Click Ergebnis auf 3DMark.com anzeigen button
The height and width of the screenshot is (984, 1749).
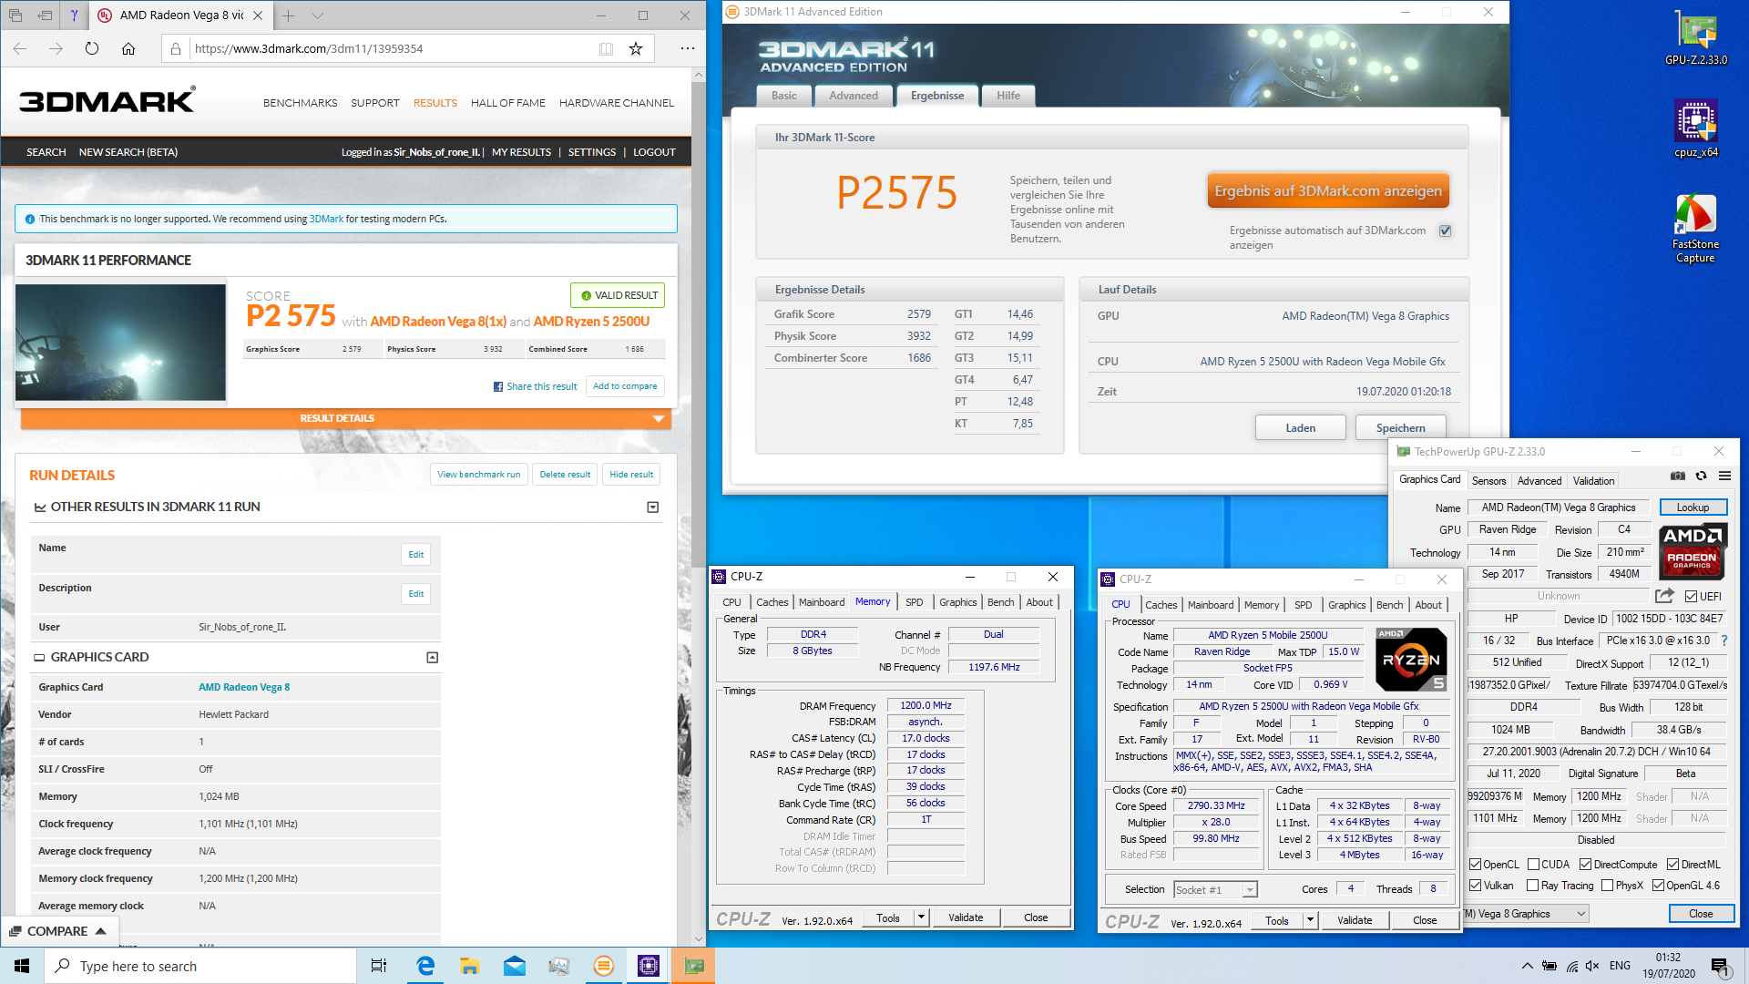(x=1328, y=191)
